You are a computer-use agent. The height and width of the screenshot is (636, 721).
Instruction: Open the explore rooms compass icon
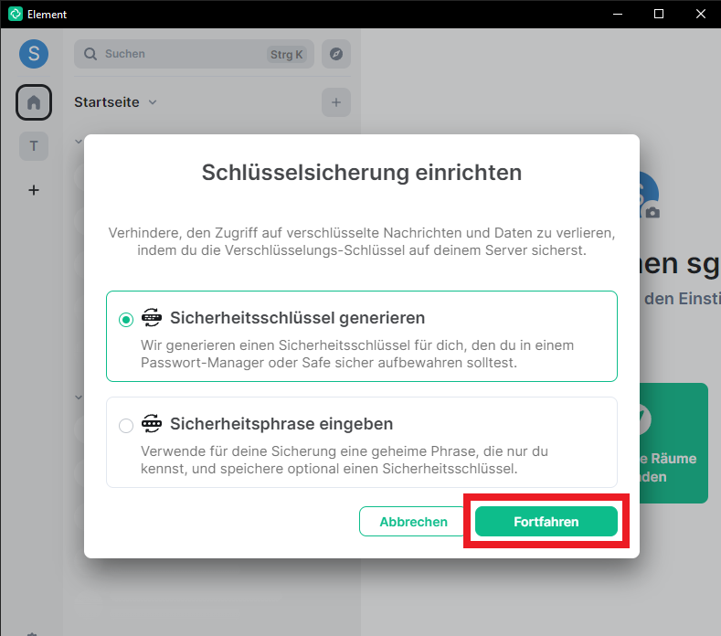coord(335,54)
